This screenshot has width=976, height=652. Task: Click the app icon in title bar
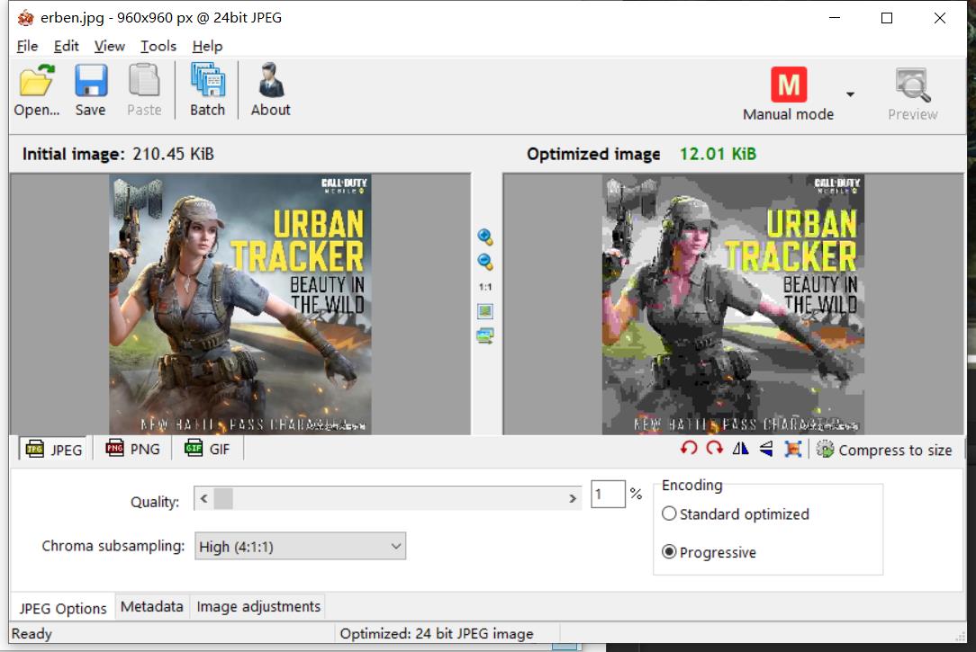coord(25,18)
